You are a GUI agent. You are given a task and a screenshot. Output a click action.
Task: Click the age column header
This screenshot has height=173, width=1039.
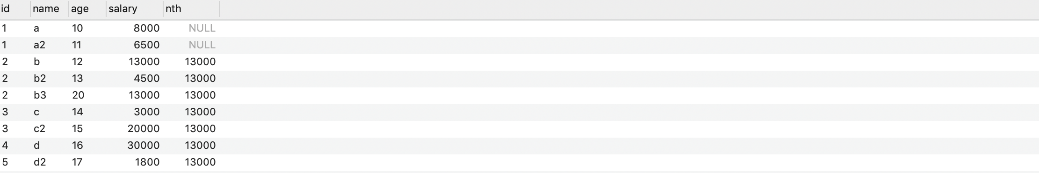pyautogui.click(x=87, y=9)
